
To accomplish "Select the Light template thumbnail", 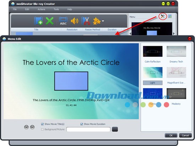I will coord(152,72).
